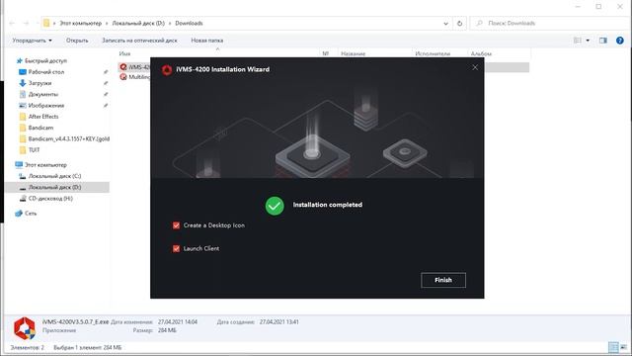Sort by Album (Альбом) column header
632x356 pixels.
coord(481,53)
